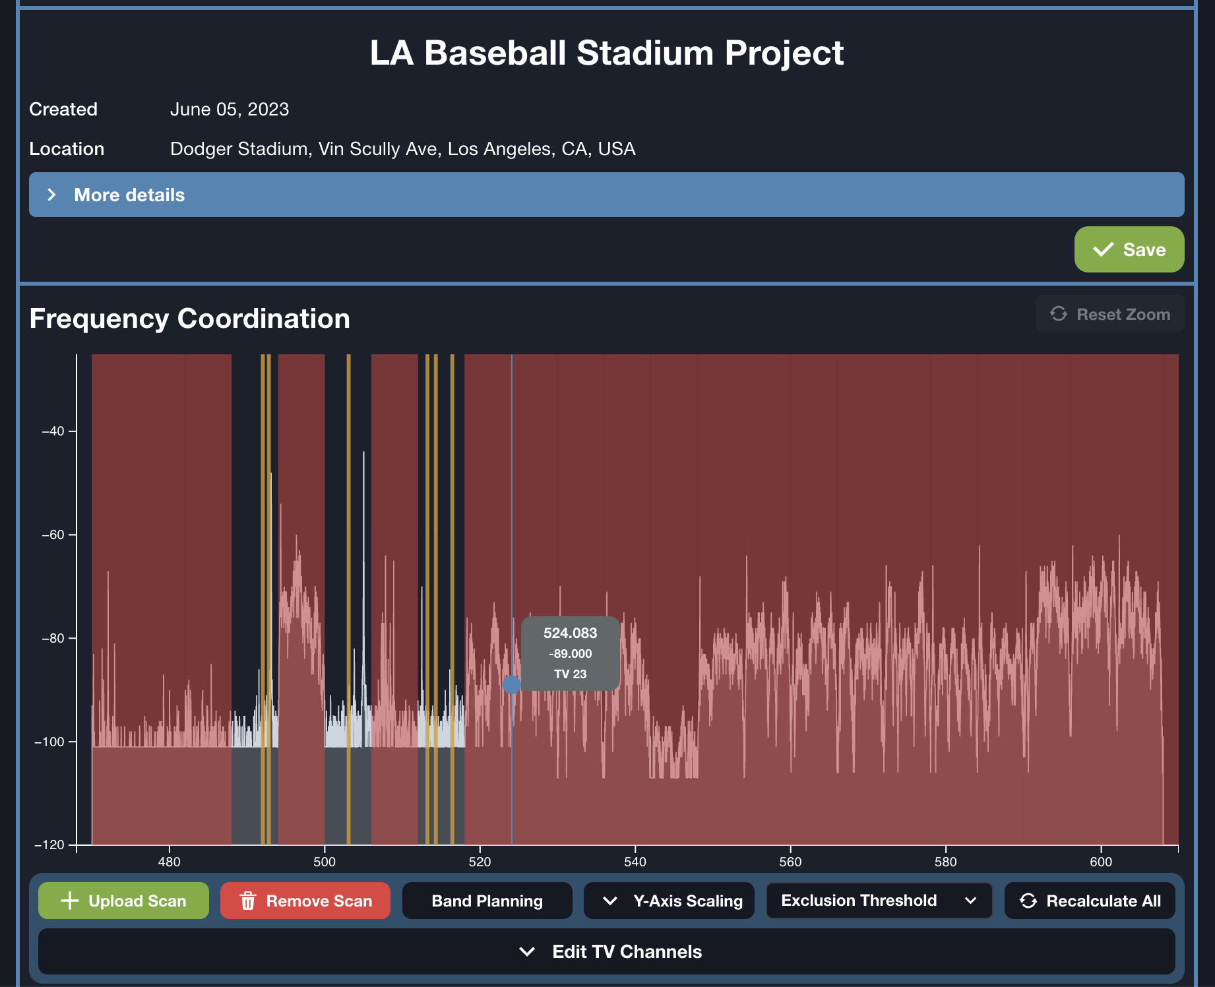The width and height of the screenshot is (1215, 987).
Task: Click the trash icon on Remove Scan
Action: click(248, 901)
